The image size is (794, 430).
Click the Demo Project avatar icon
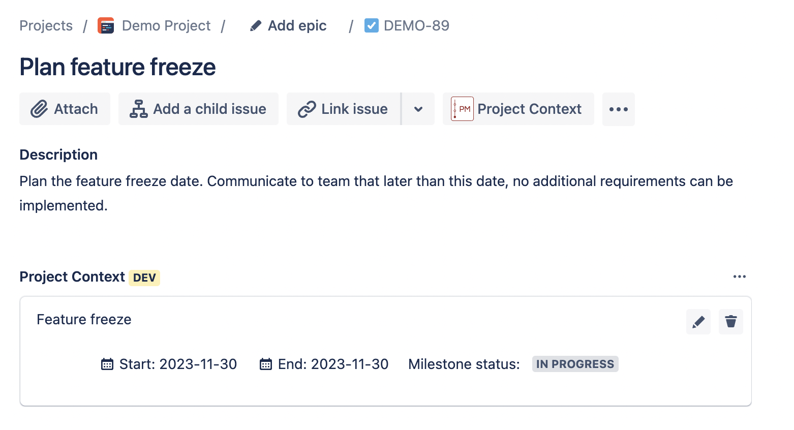click(106, 26)
